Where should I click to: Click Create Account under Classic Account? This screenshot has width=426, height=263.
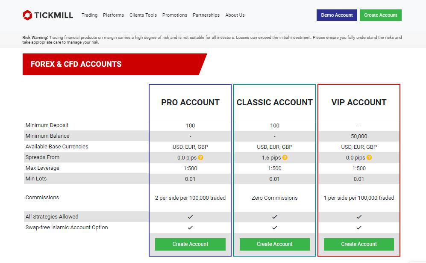coord(275,244)
